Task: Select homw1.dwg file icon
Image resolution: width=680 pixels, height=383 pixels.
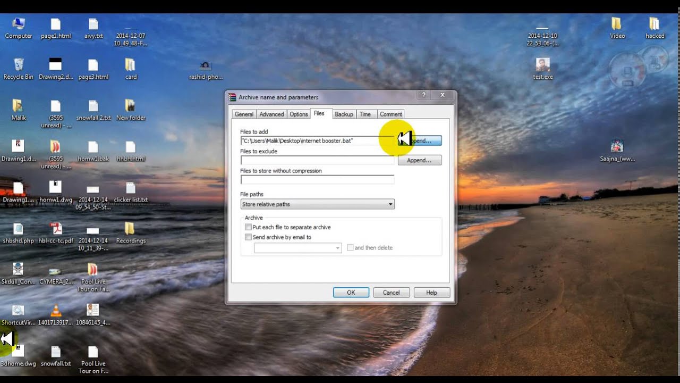Action: click(x=56, y=192)
